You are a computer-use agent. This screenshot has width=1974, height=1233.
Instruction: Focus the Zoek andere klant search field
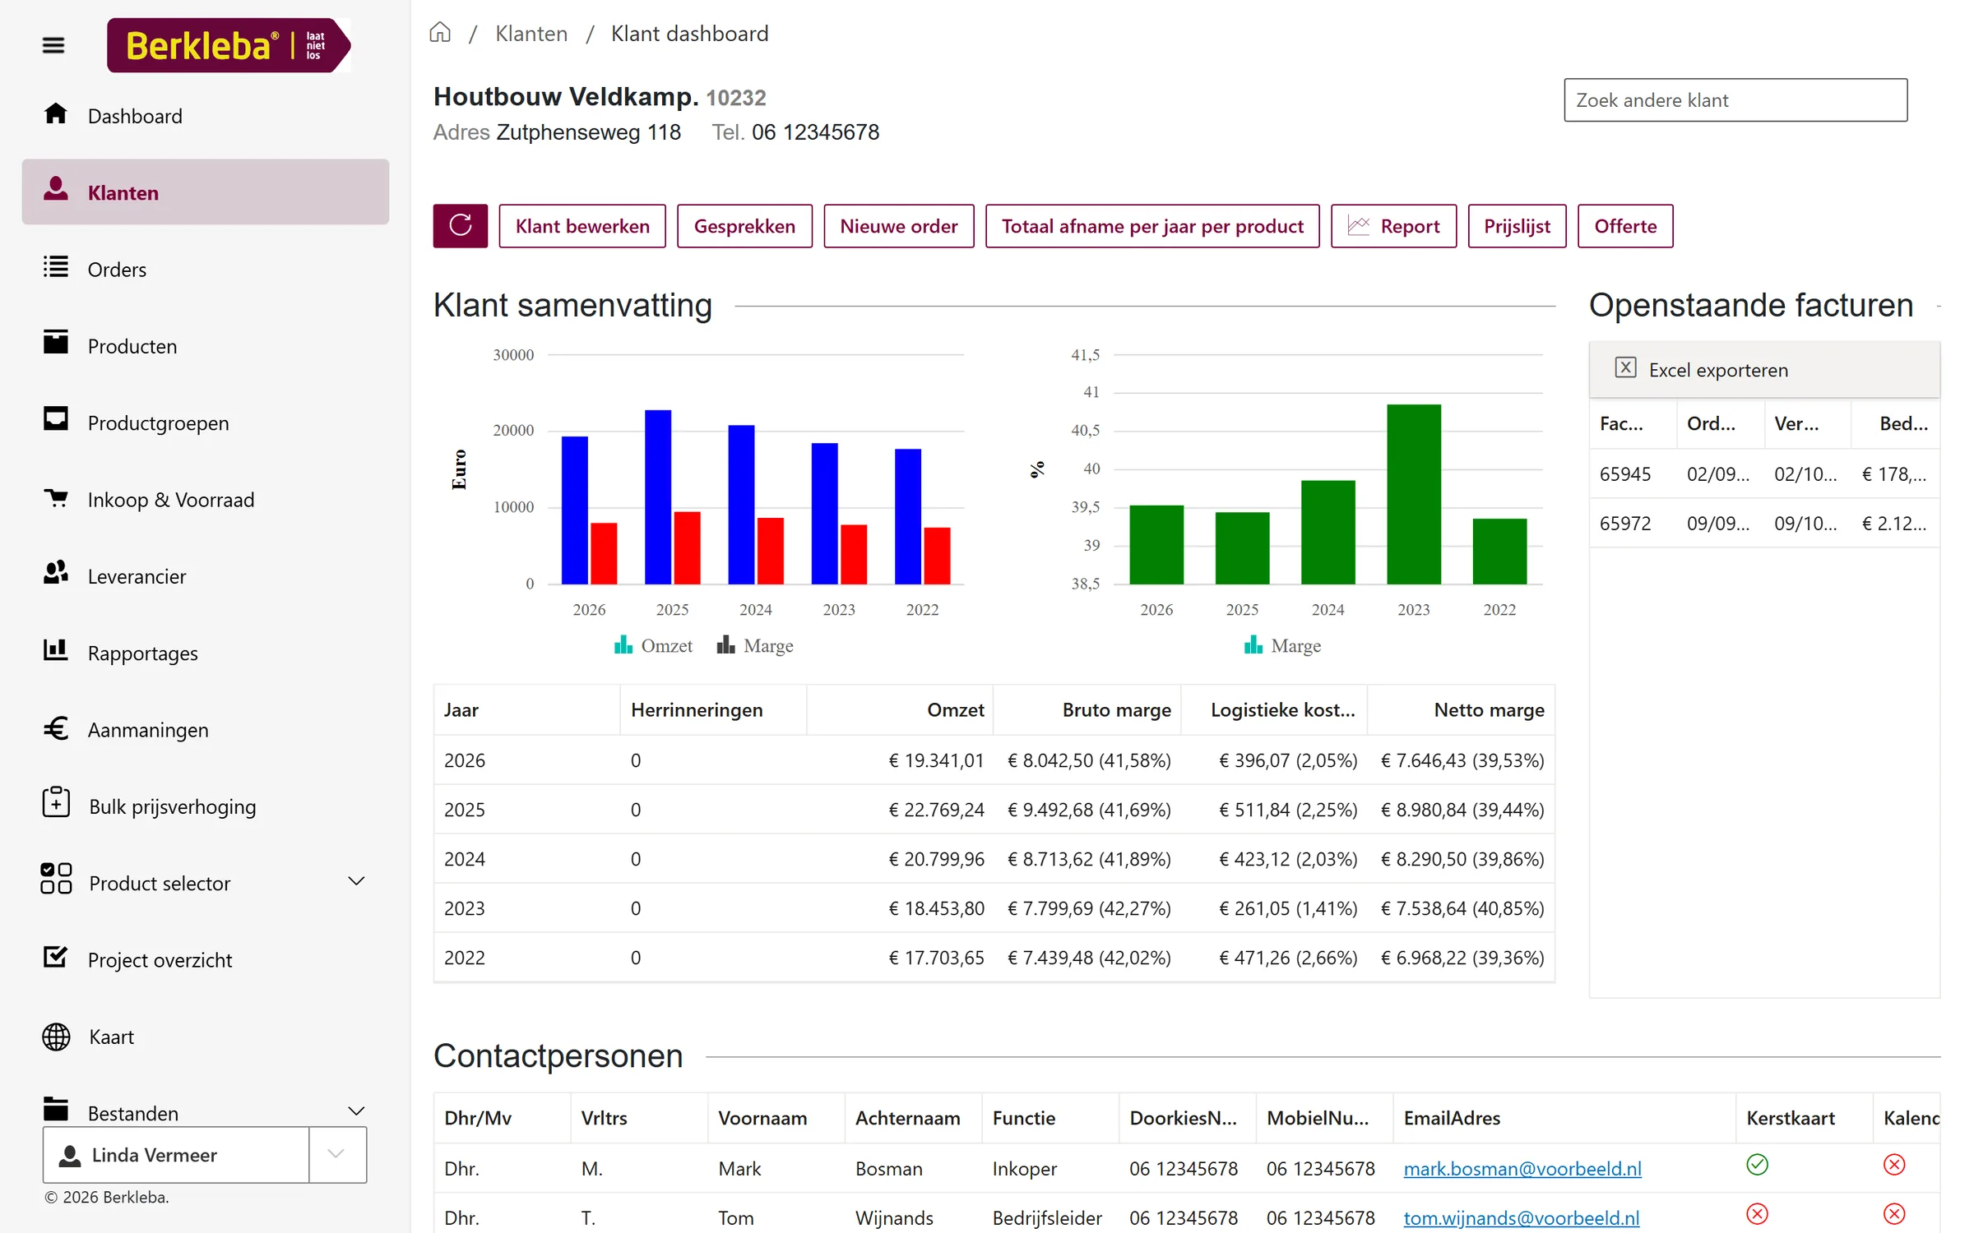point(1735,100)
